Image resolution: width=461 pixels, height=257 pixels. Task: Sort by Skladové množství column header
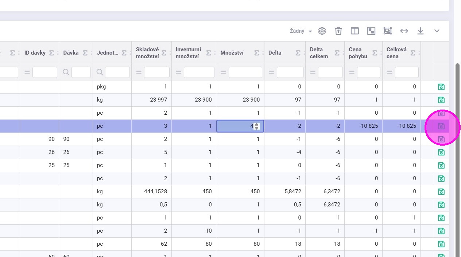[x=147, y=53]
